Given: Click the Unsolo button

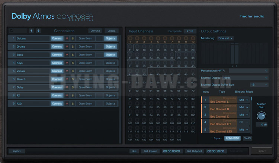Looking at the screenshot, I should (112, 31).
